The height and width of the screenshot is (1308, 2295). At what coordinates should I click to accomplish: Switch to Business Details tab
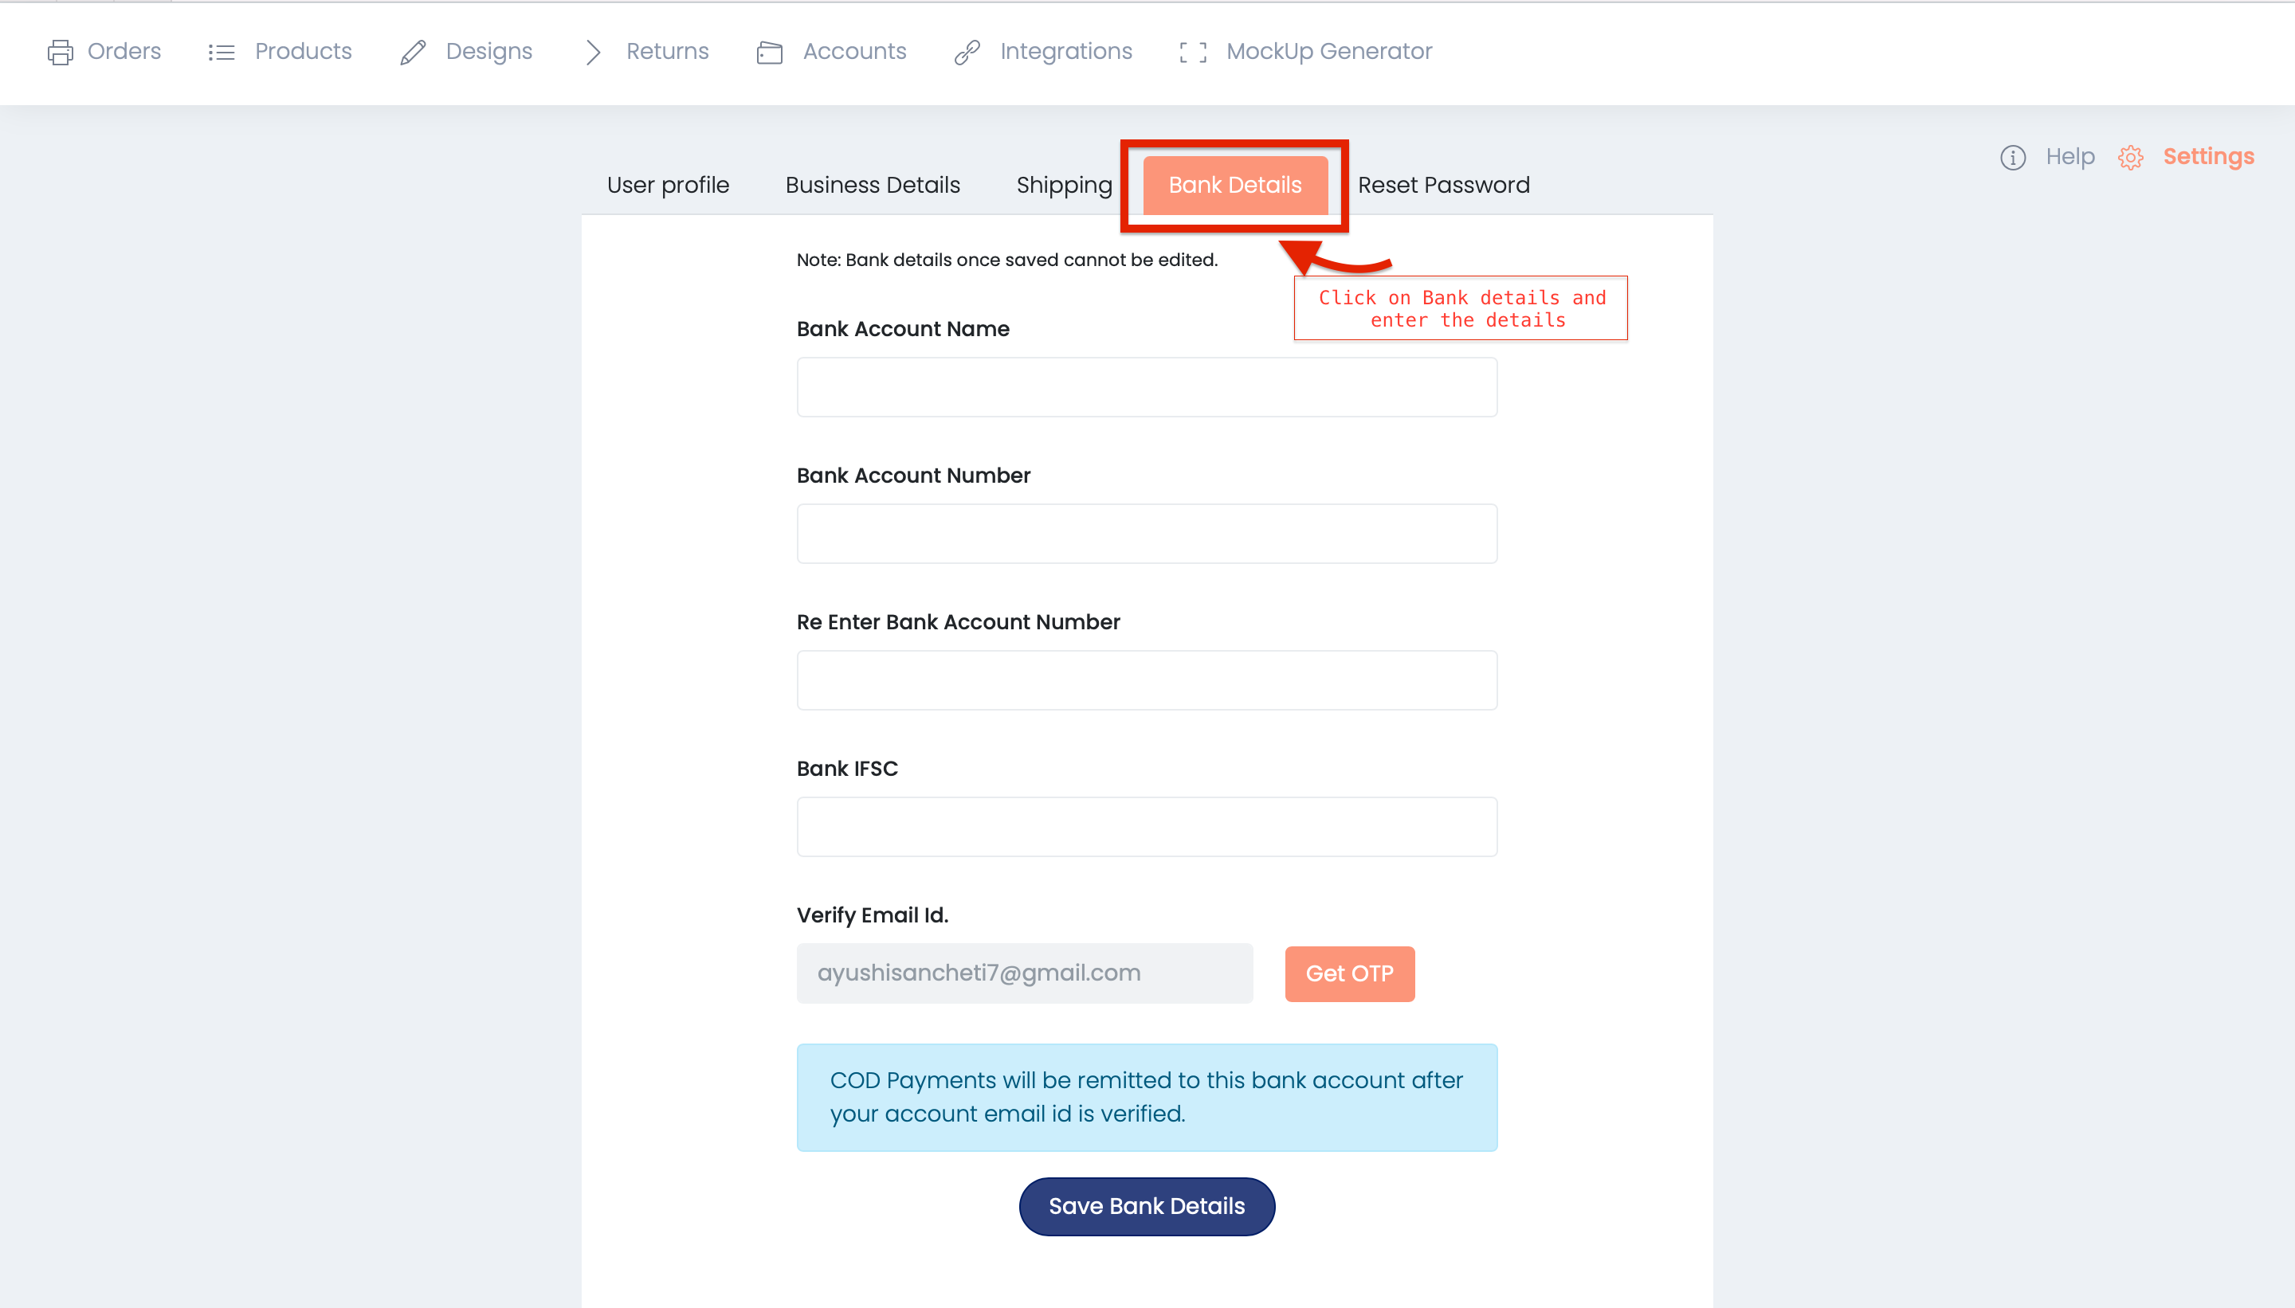pyautogui.click(x=872, y=184)
